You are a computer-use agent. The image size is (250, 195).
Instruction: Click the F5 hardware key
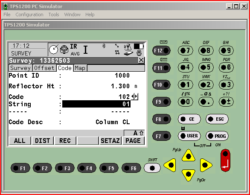click(x=109, y=168)
